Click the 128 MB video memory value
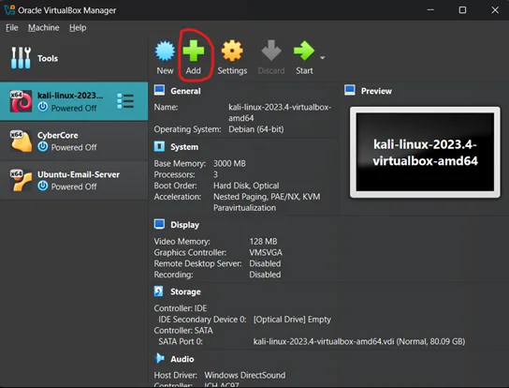Viewport: 509px width, 388px height. pyautogui.click(x=263, y=241)
